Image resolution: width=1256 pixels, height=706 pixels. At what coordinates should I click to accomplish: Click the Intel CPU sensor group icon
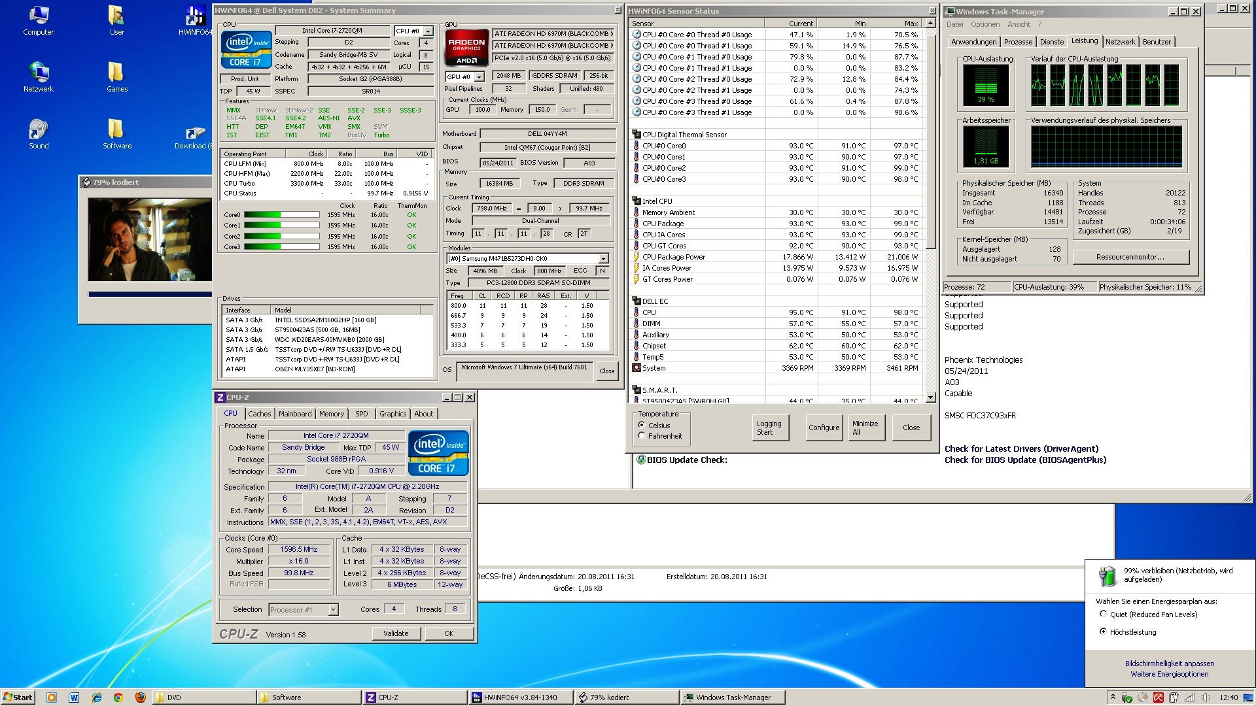point(636,201)
